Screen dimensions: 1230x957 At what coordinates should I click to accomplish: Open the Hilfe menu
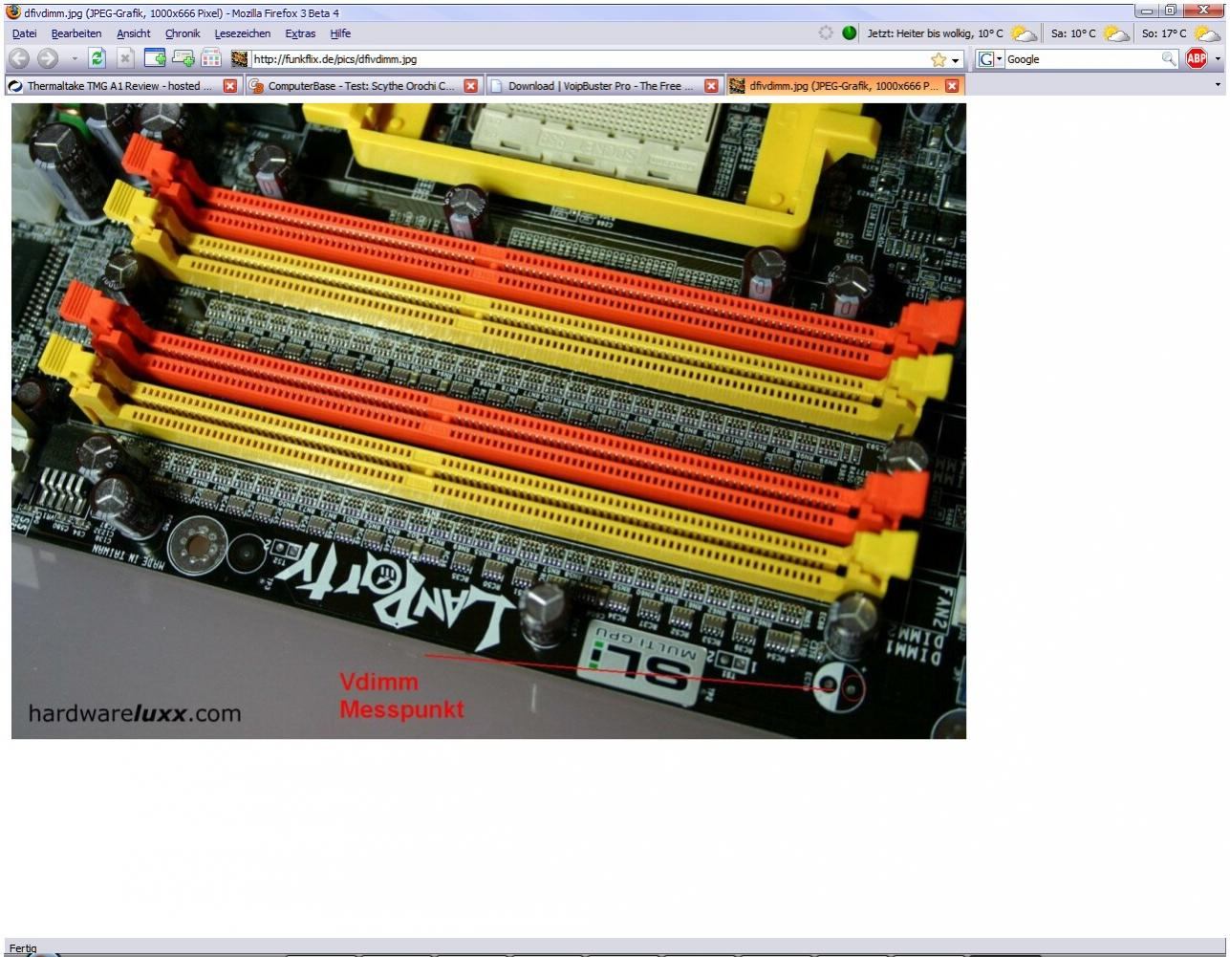tap(340, 33)
